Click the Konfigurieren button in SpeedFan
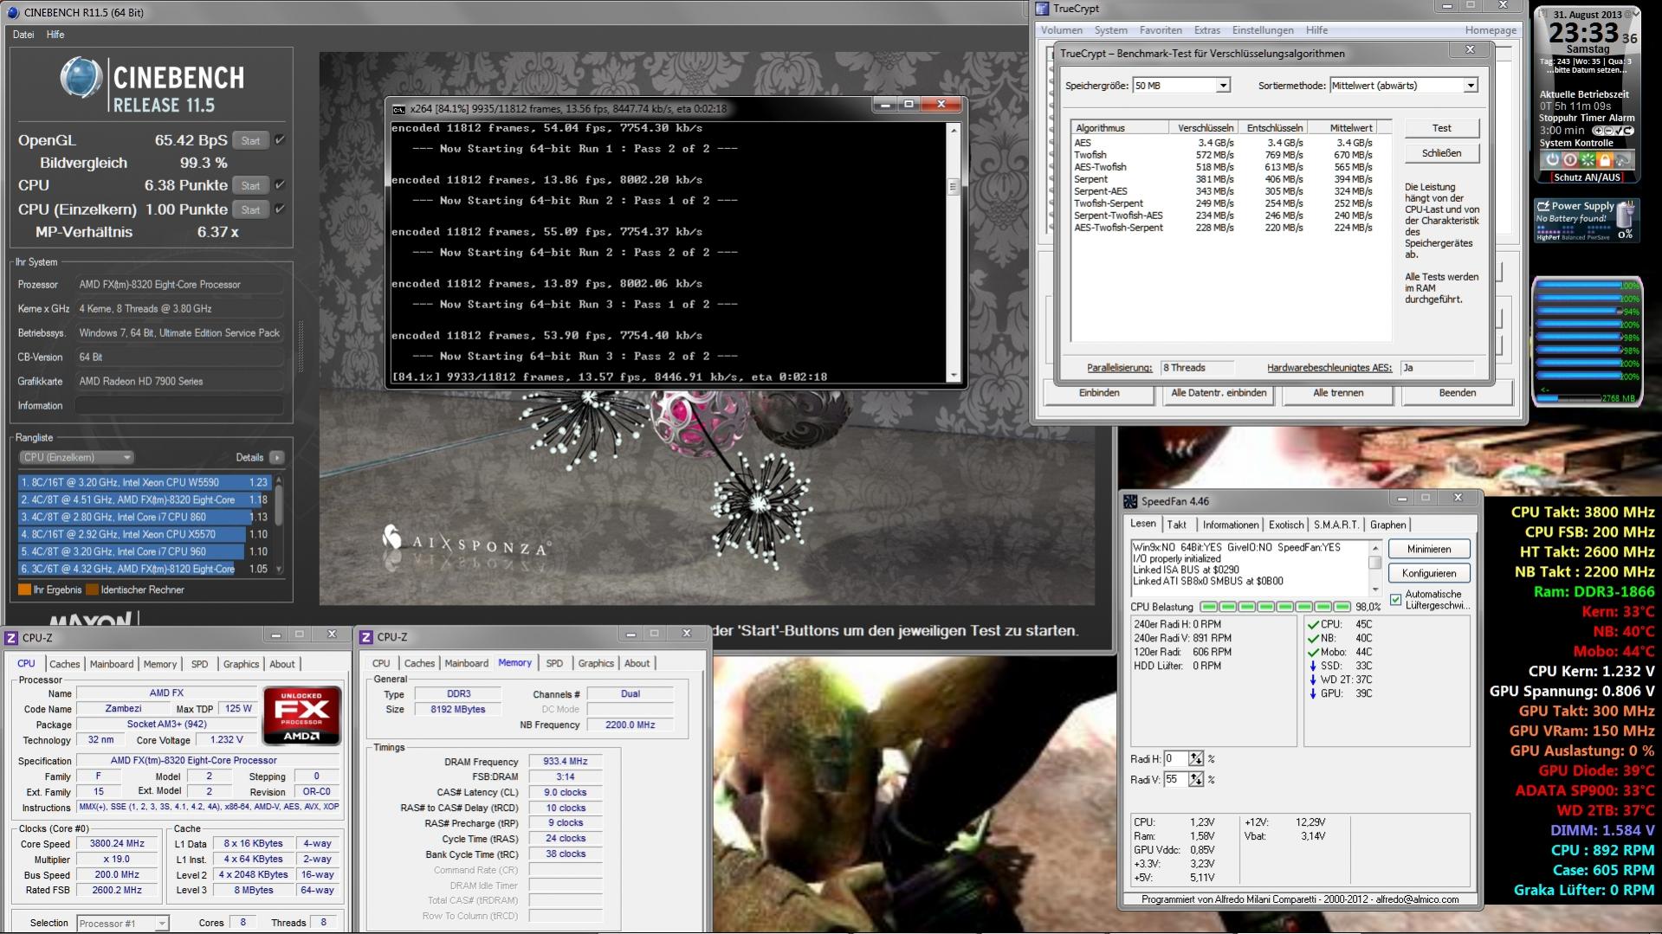The image size is (1662, 934). click(x=1428, y=573)
